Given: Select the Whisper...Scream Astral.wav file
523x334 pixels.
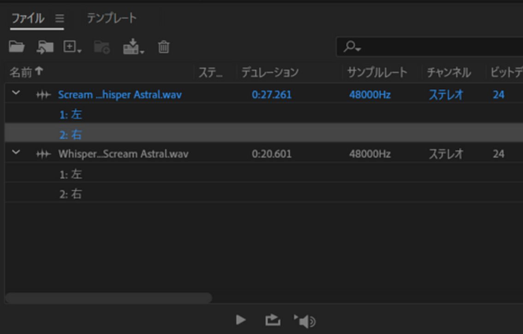Looking at the screenshot, I should [124, 154].
